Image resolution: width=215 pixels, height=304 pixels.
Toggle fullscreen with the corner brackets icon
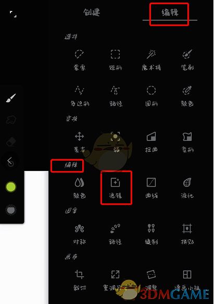[x=13, y=14]
